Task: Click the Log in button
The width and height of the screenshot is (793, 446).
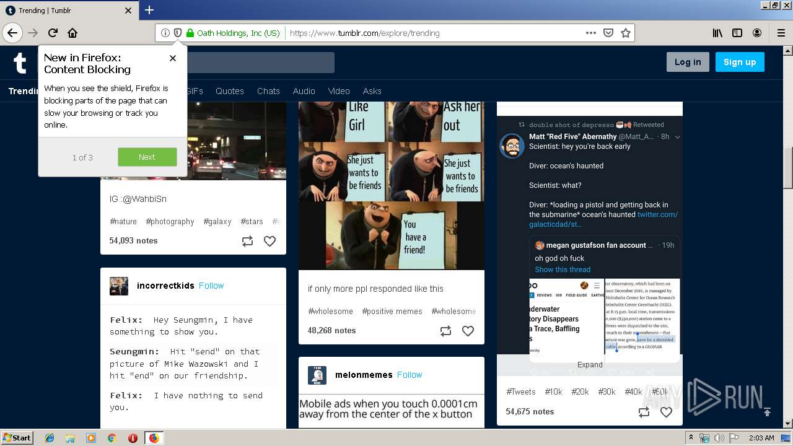Action: pyautogui.click(x=688, y=62)
